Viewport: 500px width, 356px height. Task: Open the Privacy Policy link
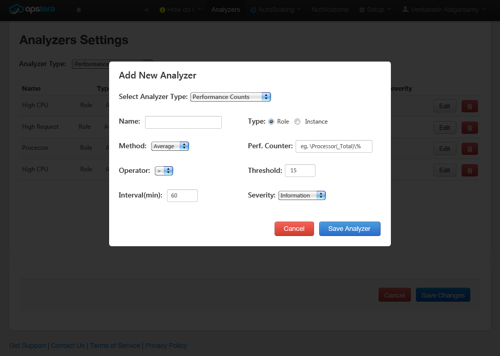coord(166,345)
